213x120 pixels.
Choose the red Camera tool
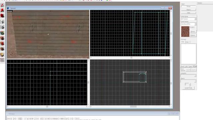pyautogui.click(x=2, y=16)
